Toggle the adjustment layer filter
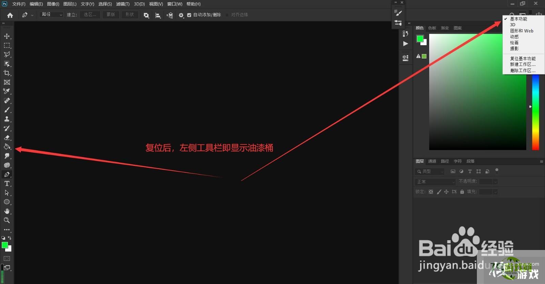The height and width of the screenshot is (284, 545). tap(461, 171)
